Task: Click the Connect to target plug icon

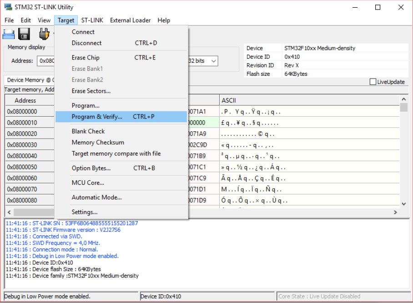Action: [44, 34]
